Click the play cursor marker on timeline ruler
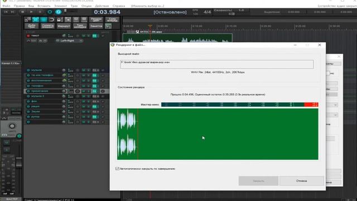357x201 pixels. pyautogui.click(x=150, y=26)
